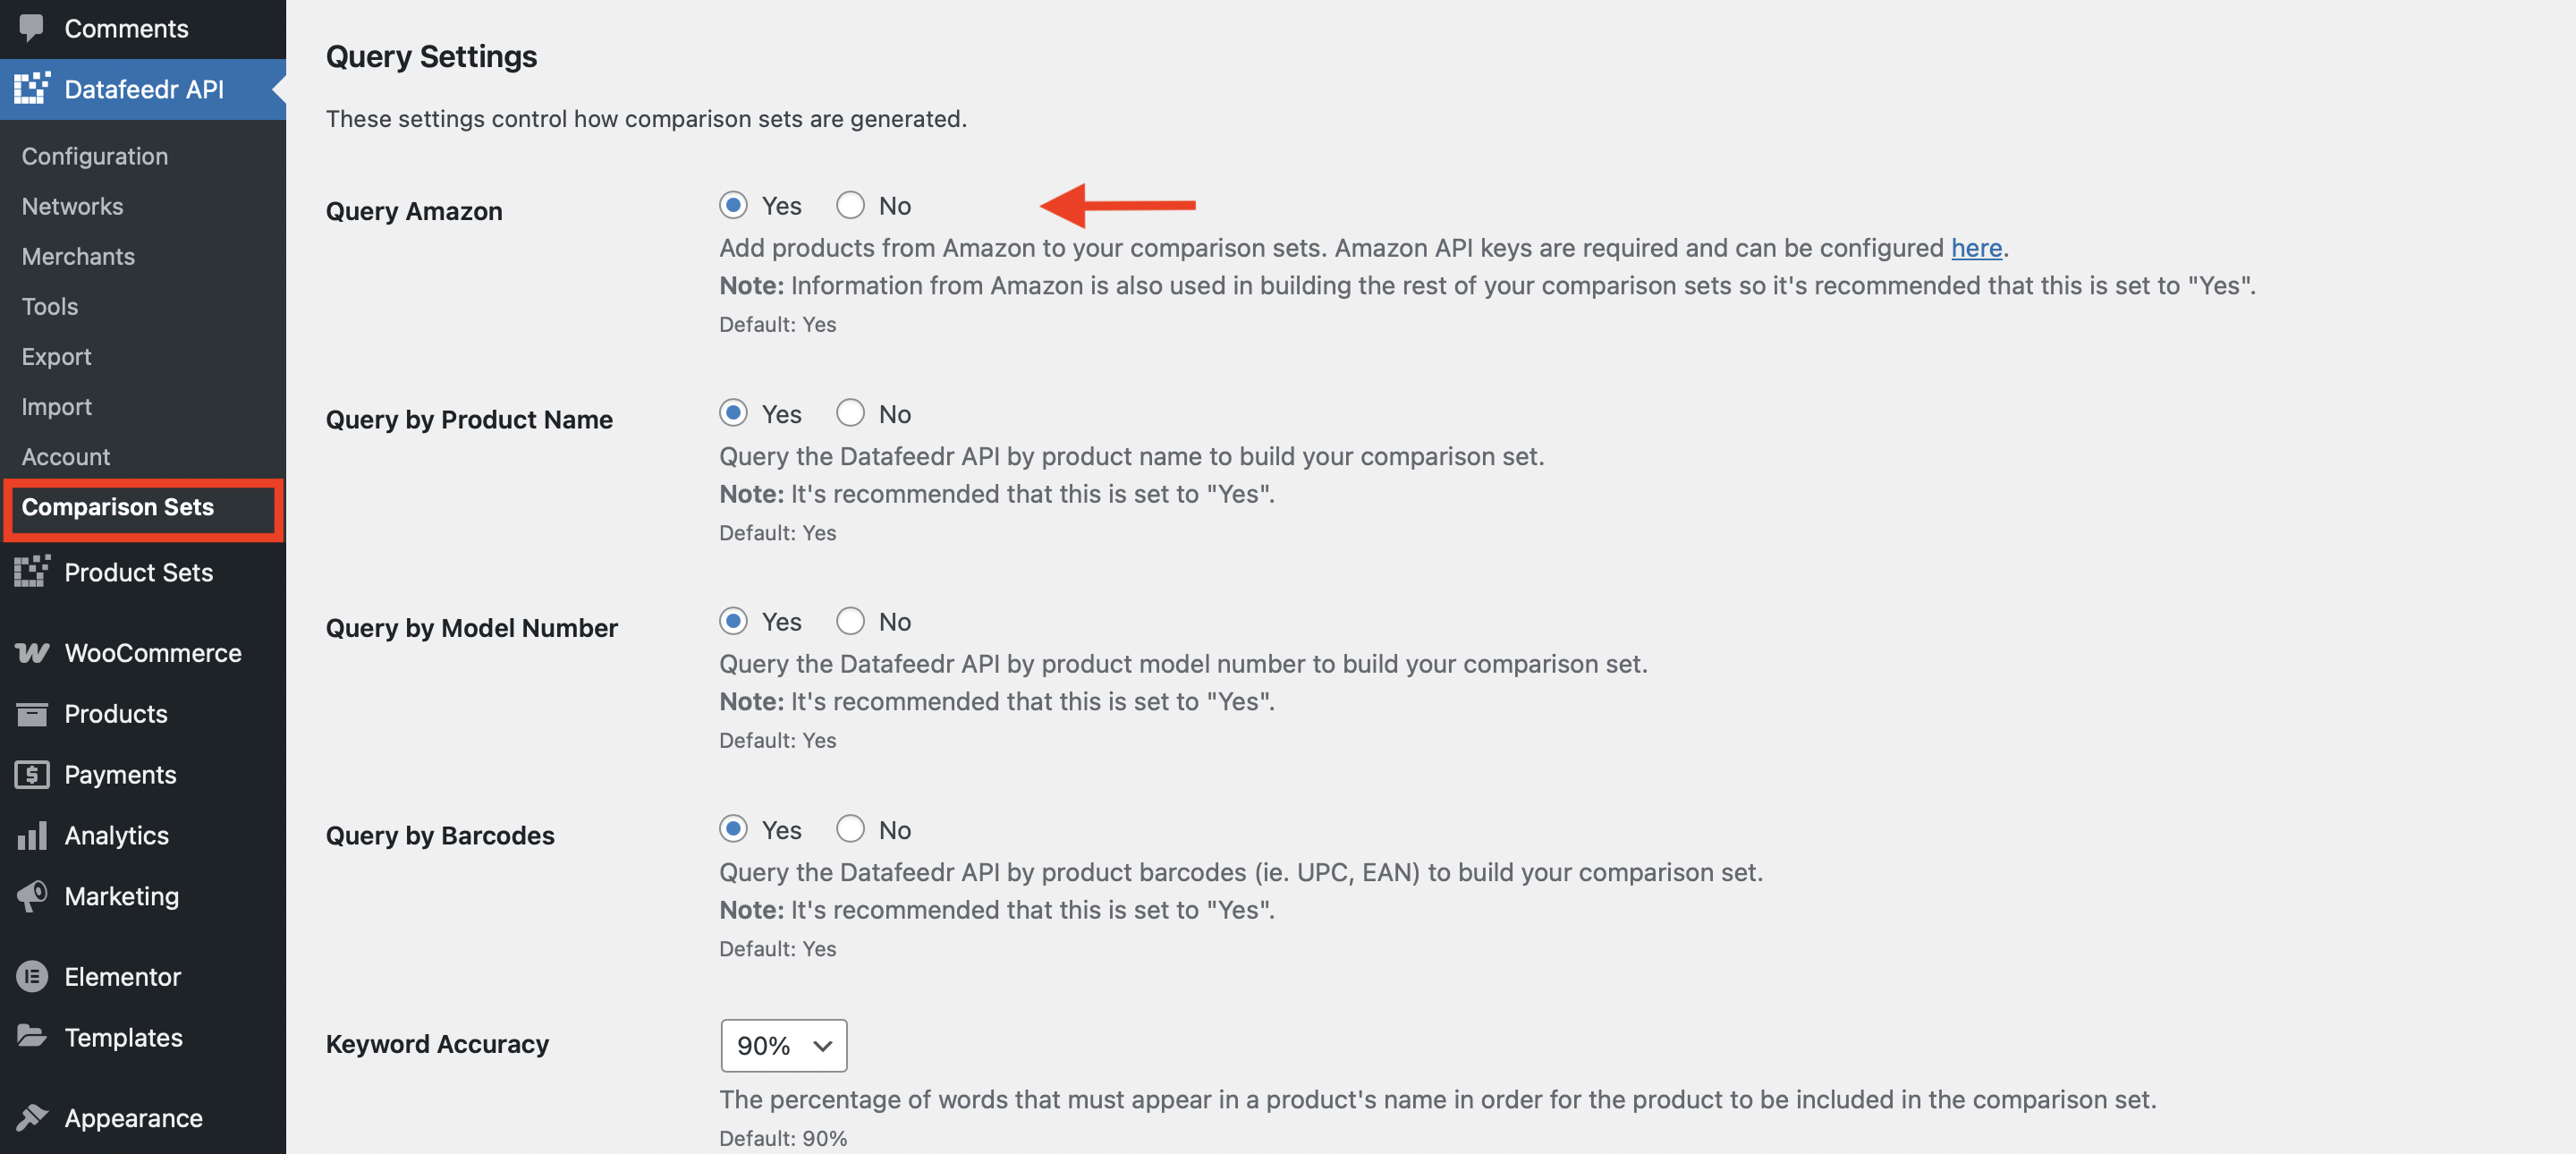This screenshot has height=1154, width=2576.
Task: Go to the Merchants submenu page
Action: point(78,256)
